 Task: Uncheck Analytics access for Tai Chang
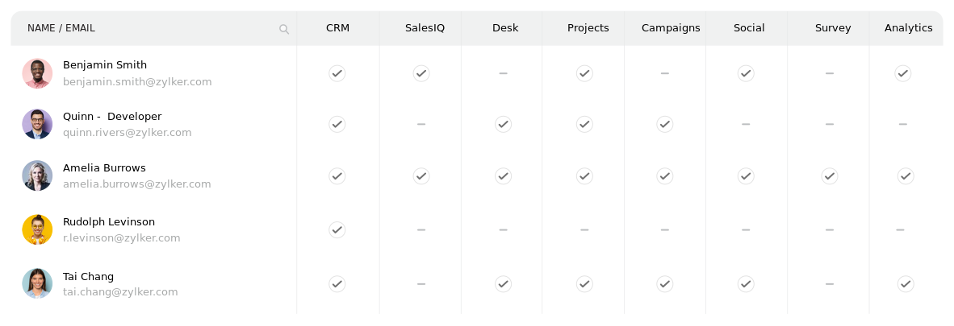(906, 283)
